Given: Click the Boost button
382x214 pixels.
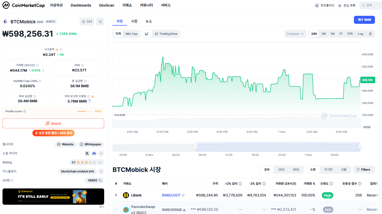Looking at the screenshot, I should pos(53,124).
